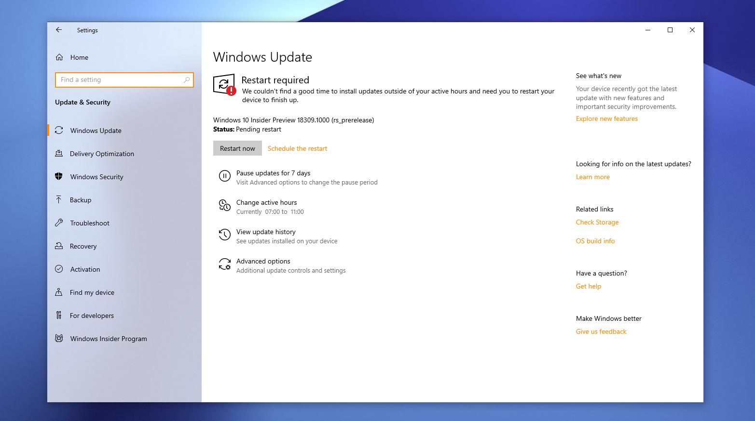
Task: Click the Recovery icon
Action: point(59,246)
